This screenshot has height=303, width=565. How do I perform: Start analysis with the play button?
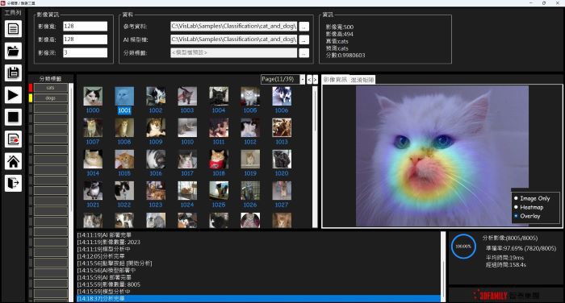[x=13, y=95]
